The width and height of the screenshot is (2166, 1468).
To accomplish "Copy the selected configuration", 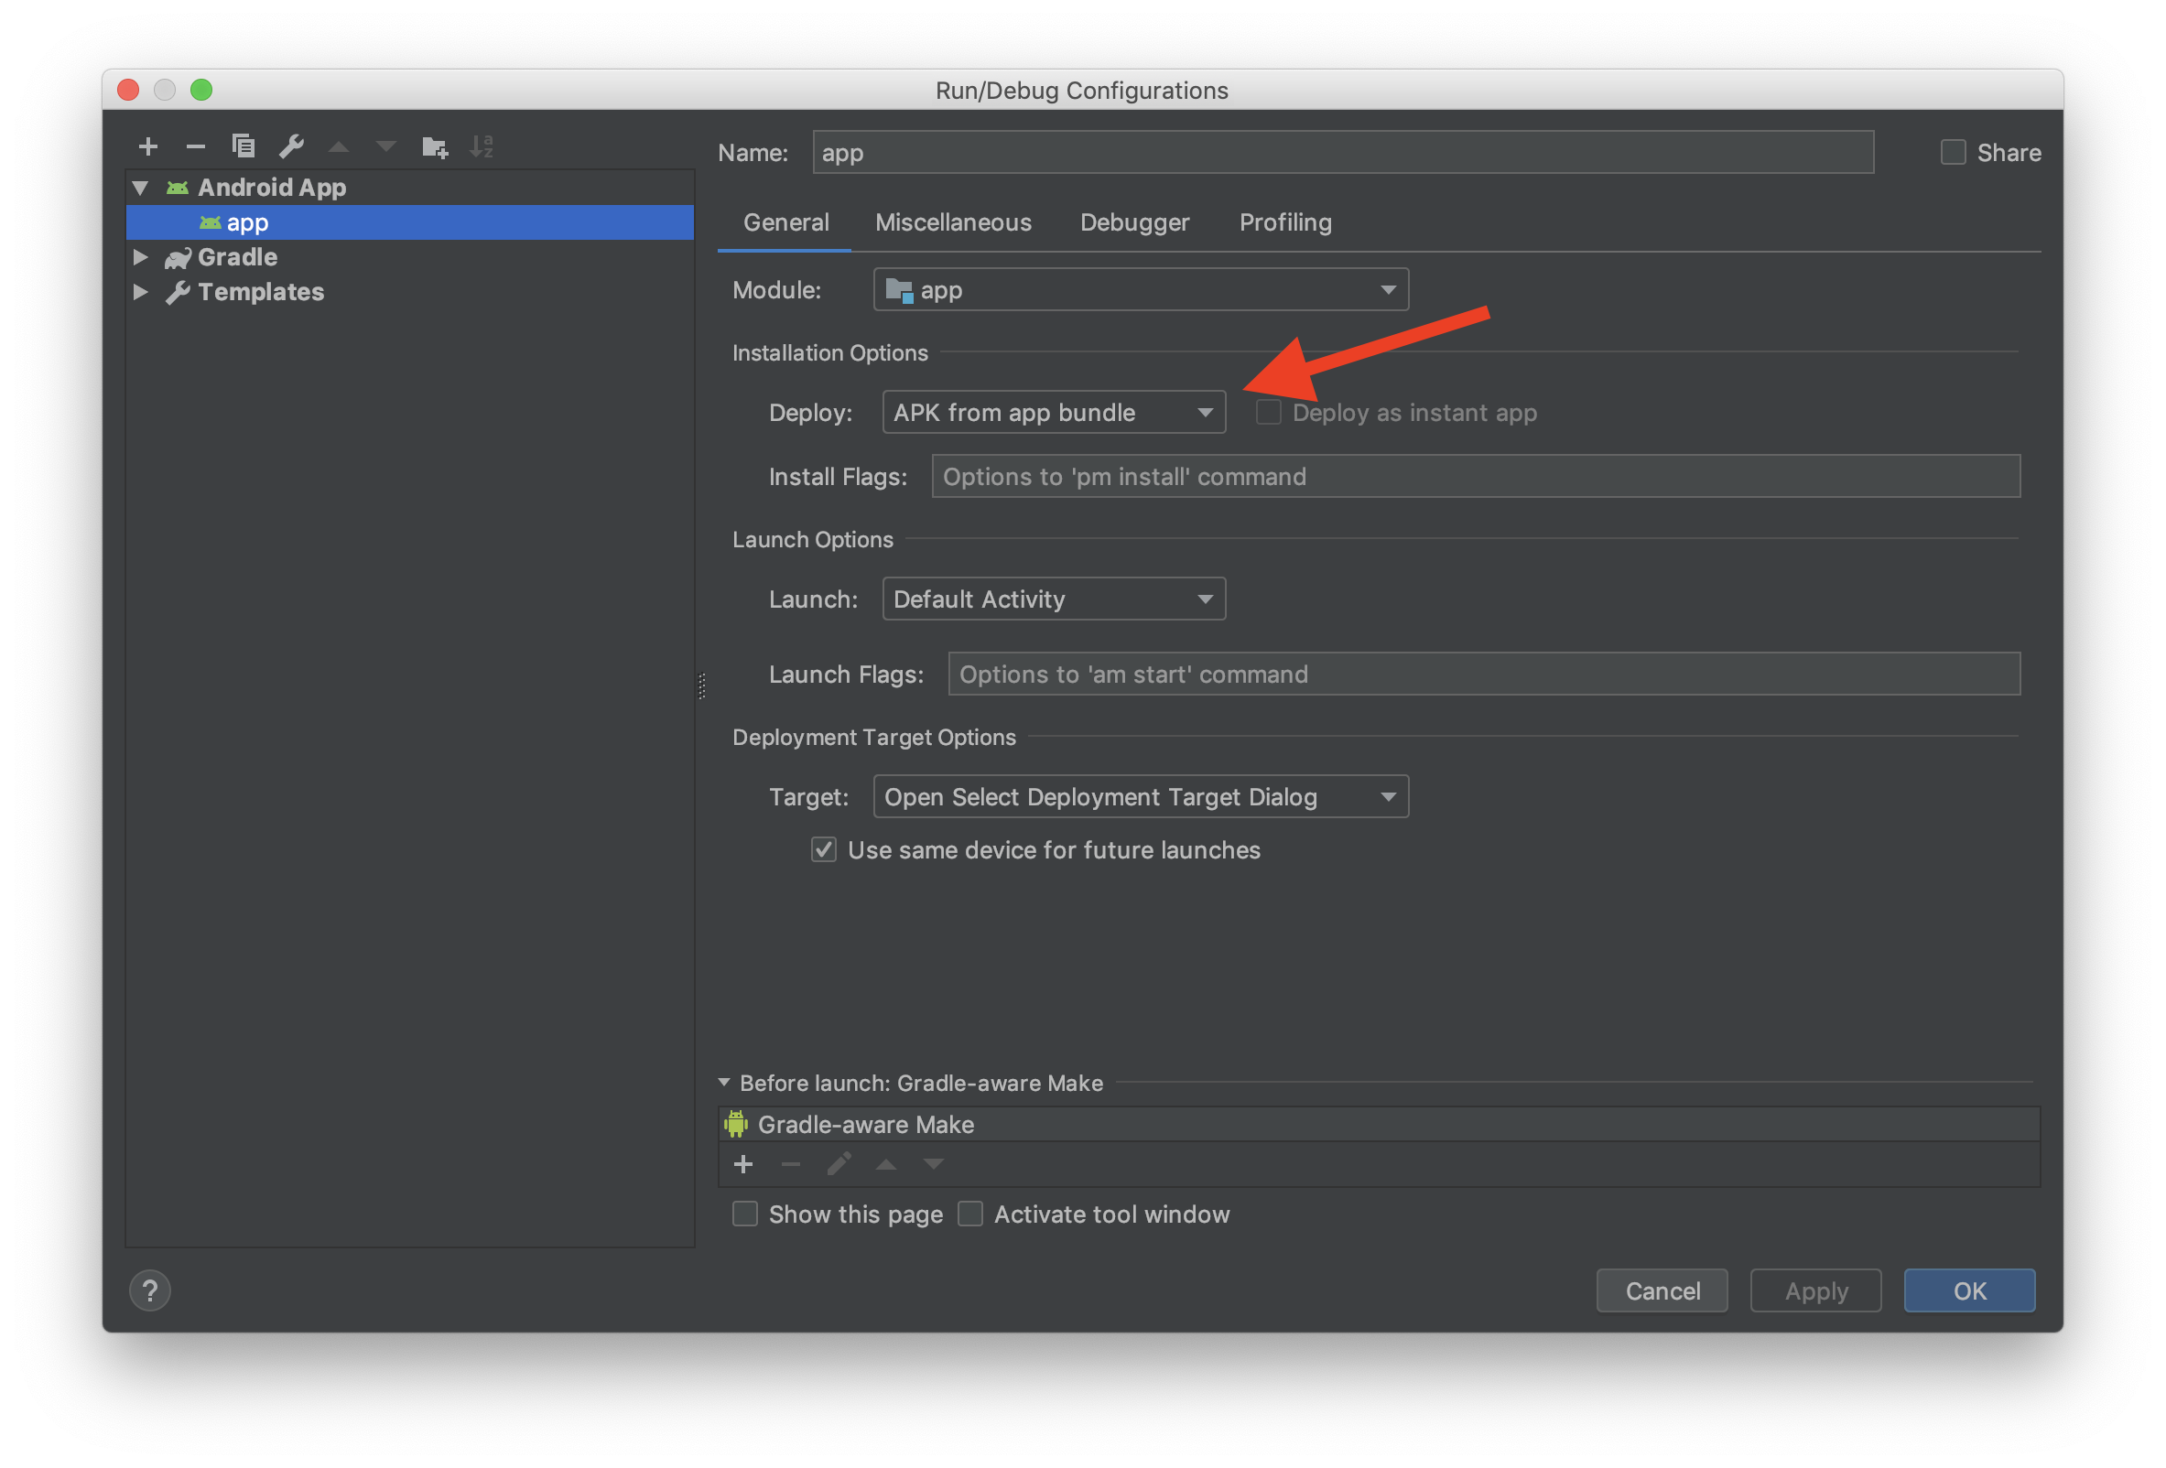I will [x=244, y=146].
